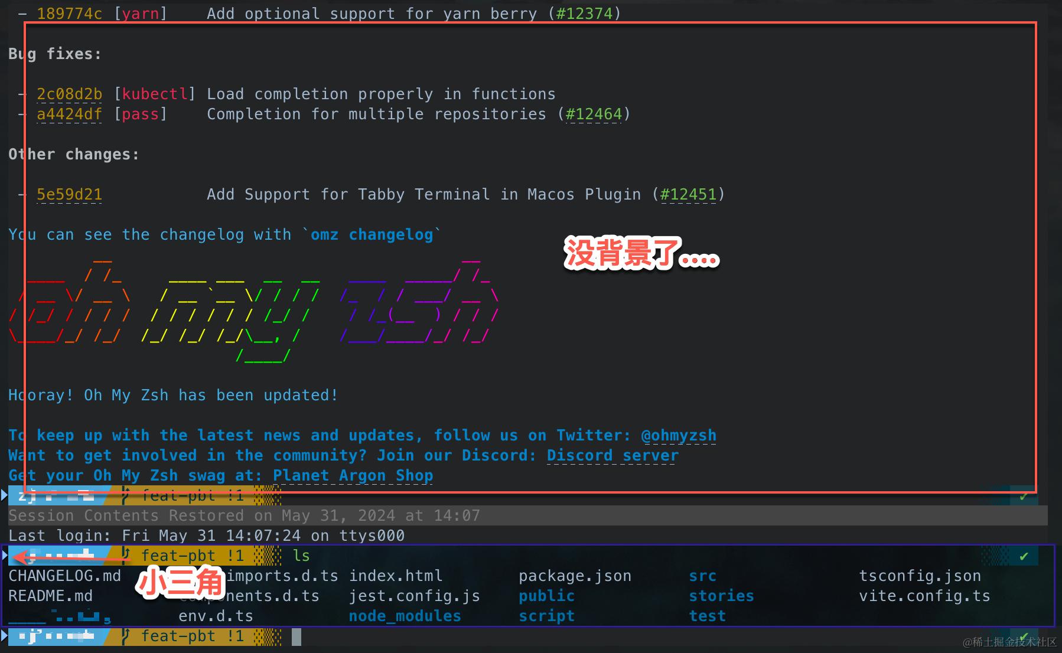Image resolution: width=1062 pixels, height=653 pixels.
Task: Click the 'omz changelog' command text
Action: click(372, 234)
